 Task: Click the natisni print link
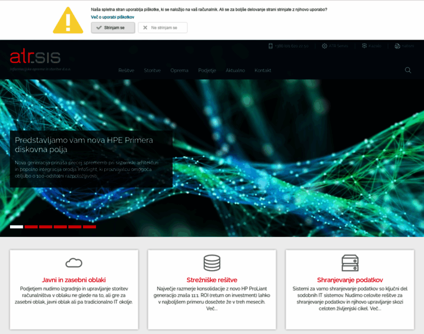point(408,46)
